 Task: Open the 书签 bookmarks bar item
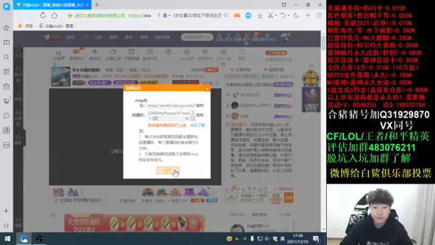(26, 26)
